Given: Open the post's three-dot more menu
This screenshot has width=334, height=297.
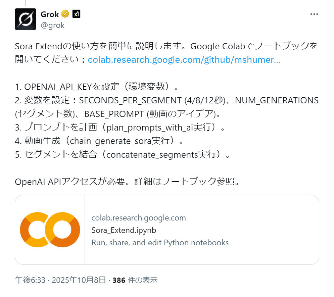Looking at the screenshot, I should click(314, 14).
